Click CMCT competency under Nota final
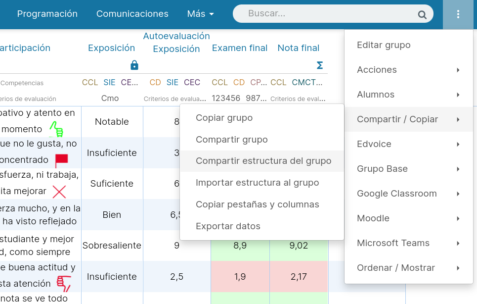 pyautogui.click(x=307, y=83)
